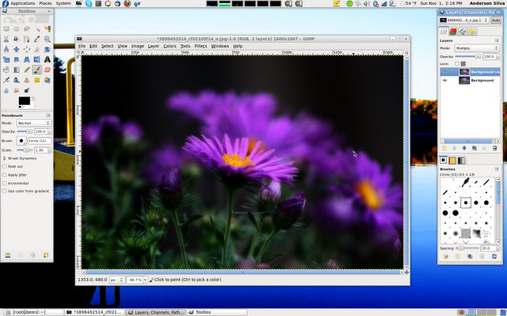The width and height of the screenshot is (507, 316).
Task: Click the foreground black color swatch
Action: click(23, 100)
